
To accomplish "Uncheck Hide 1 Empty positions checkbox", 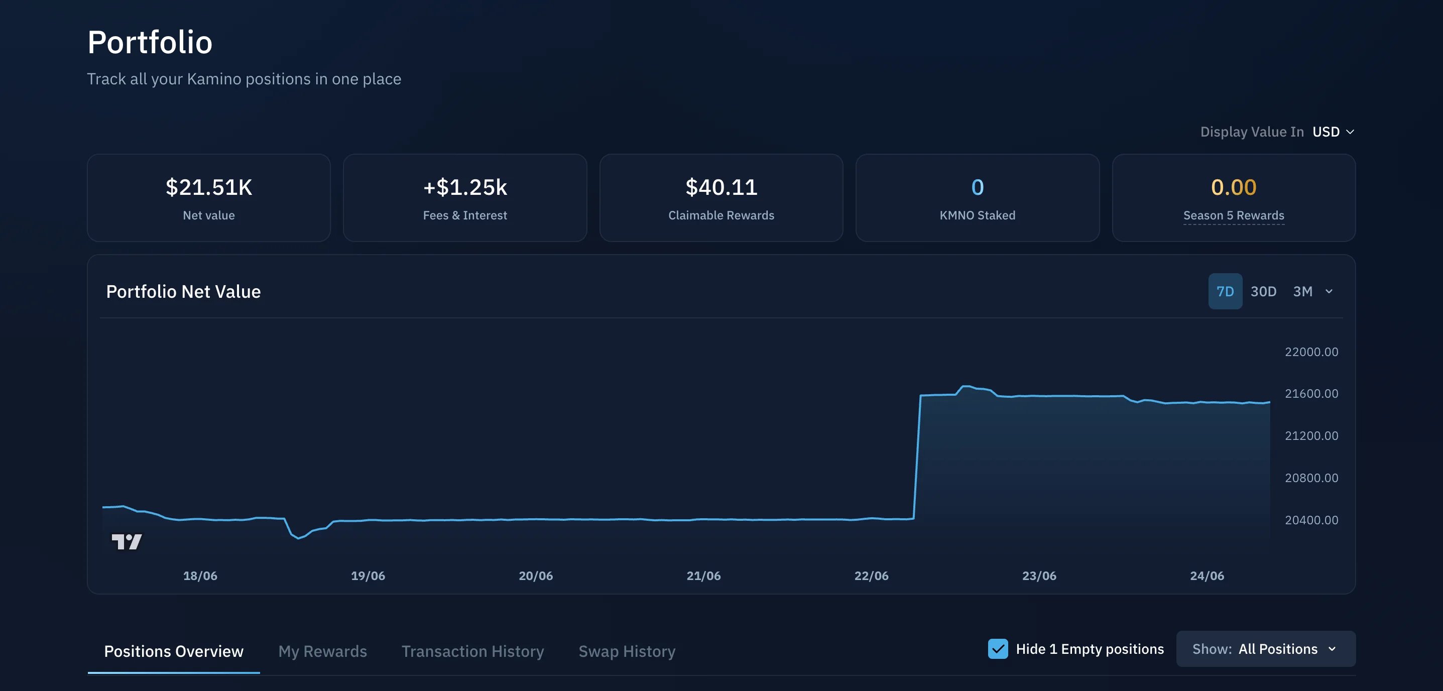I will (x=998, y=649).
